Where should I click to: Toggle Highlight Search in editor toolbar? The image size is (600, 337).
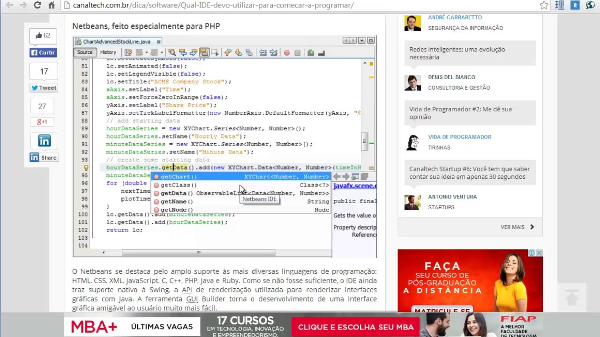(204, 52)
